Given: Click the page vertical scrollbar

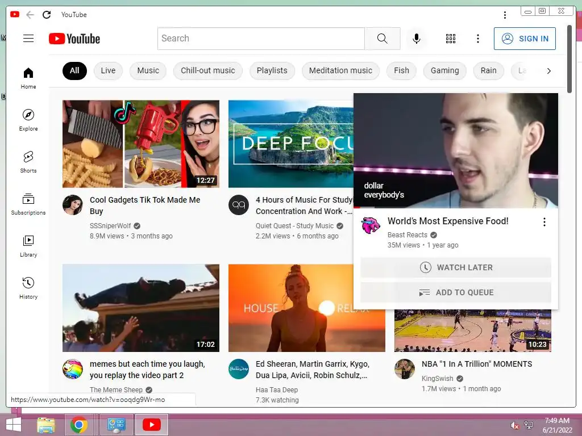Looking at the screenshot, I should (x=569, y=59).
